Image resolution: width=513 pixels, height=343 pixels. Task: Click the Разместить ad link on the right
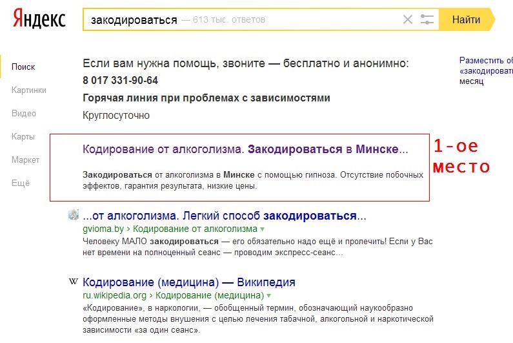[x=485, y=59]
